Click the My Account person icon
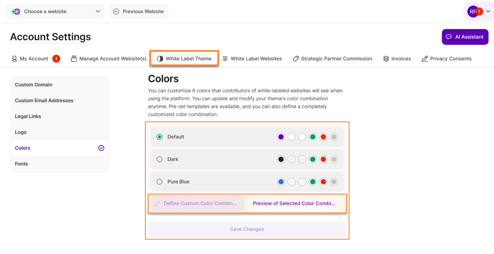 coord(14,59)
